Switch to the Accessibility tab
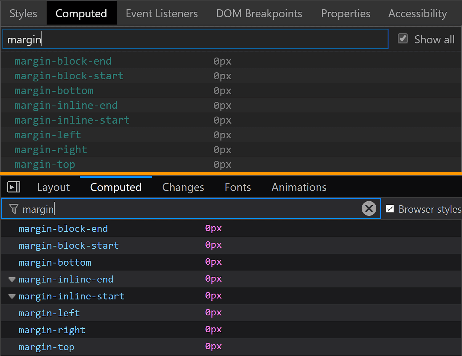462x356 pixels. [x=417, y=13]
